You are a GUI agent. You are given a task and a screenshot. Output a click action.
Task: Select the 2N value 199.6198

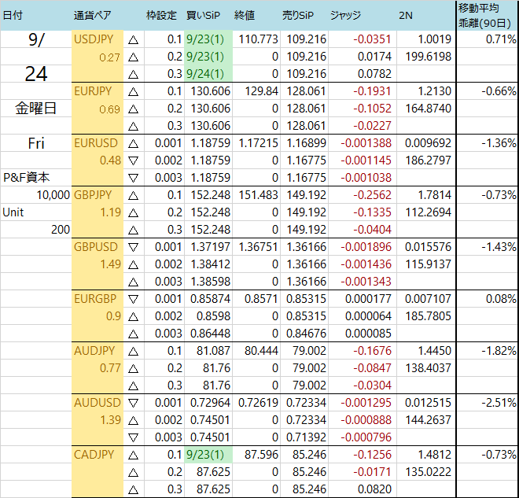point(429,57)
